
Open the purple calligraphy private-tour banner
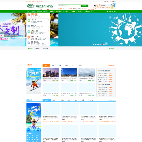click(13, 29)
